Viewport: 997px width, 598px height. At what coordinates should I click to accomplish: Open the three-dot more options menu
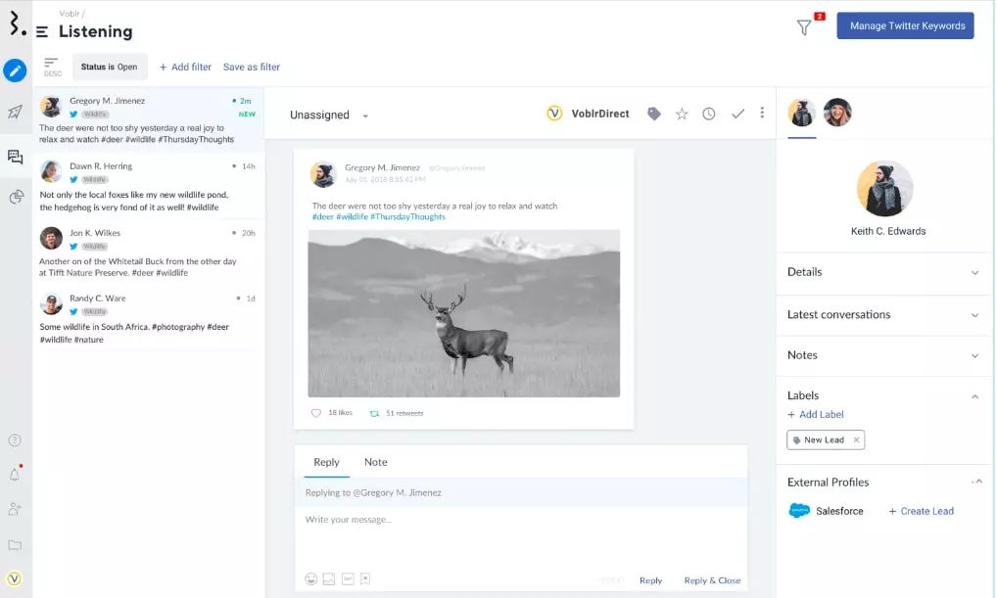click(762, 114)
